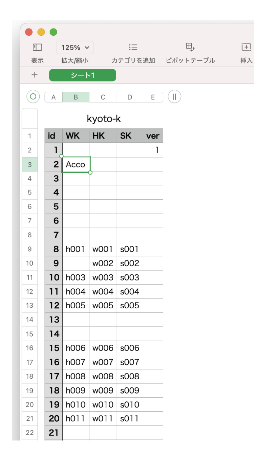The width and height of the screenshot is (254, 453).
Task: Select cell containing h001
Action: (x=76, y=249)
